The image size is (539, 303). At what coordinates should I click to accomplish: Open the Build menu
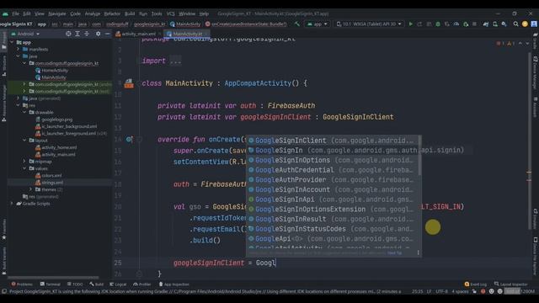tap(130, 13)
